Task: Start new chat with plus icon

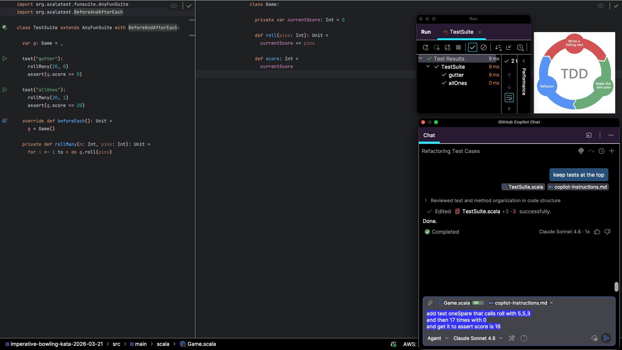Action: click(x=612, y=151)
